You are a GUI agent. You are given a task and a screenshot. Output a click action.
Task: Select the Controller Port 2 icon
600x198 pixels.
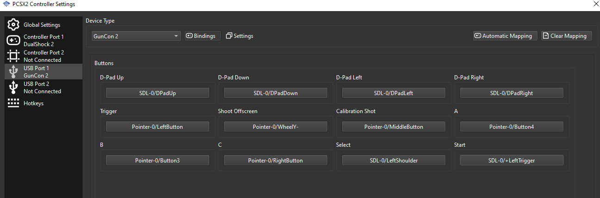click(13, 56)
